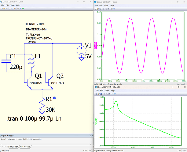Click the magenta V(nd2) trace label on the transient plot

point(95,46)
